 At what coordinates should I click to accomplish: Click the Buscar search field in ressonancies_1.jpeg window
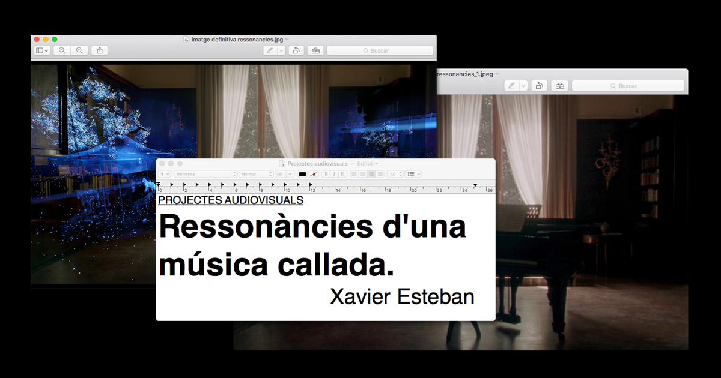(628, 86)
